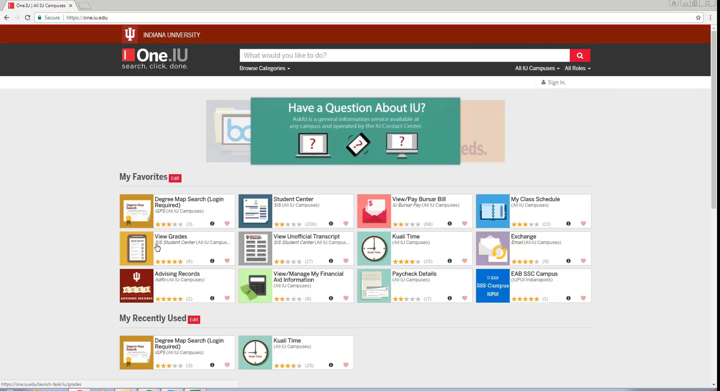The width and height of the screenshot is (720, 391).
Task: Click the star rating of View Grades
Action: point(169,262)
